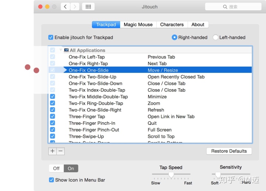Click the back navigation arrow
This screenshot has height=191, width=266.
point(65,7)
